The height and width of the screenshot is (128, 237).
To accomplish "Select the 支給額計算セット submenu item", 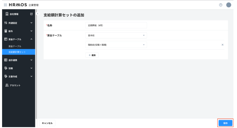I will point(17,52).
